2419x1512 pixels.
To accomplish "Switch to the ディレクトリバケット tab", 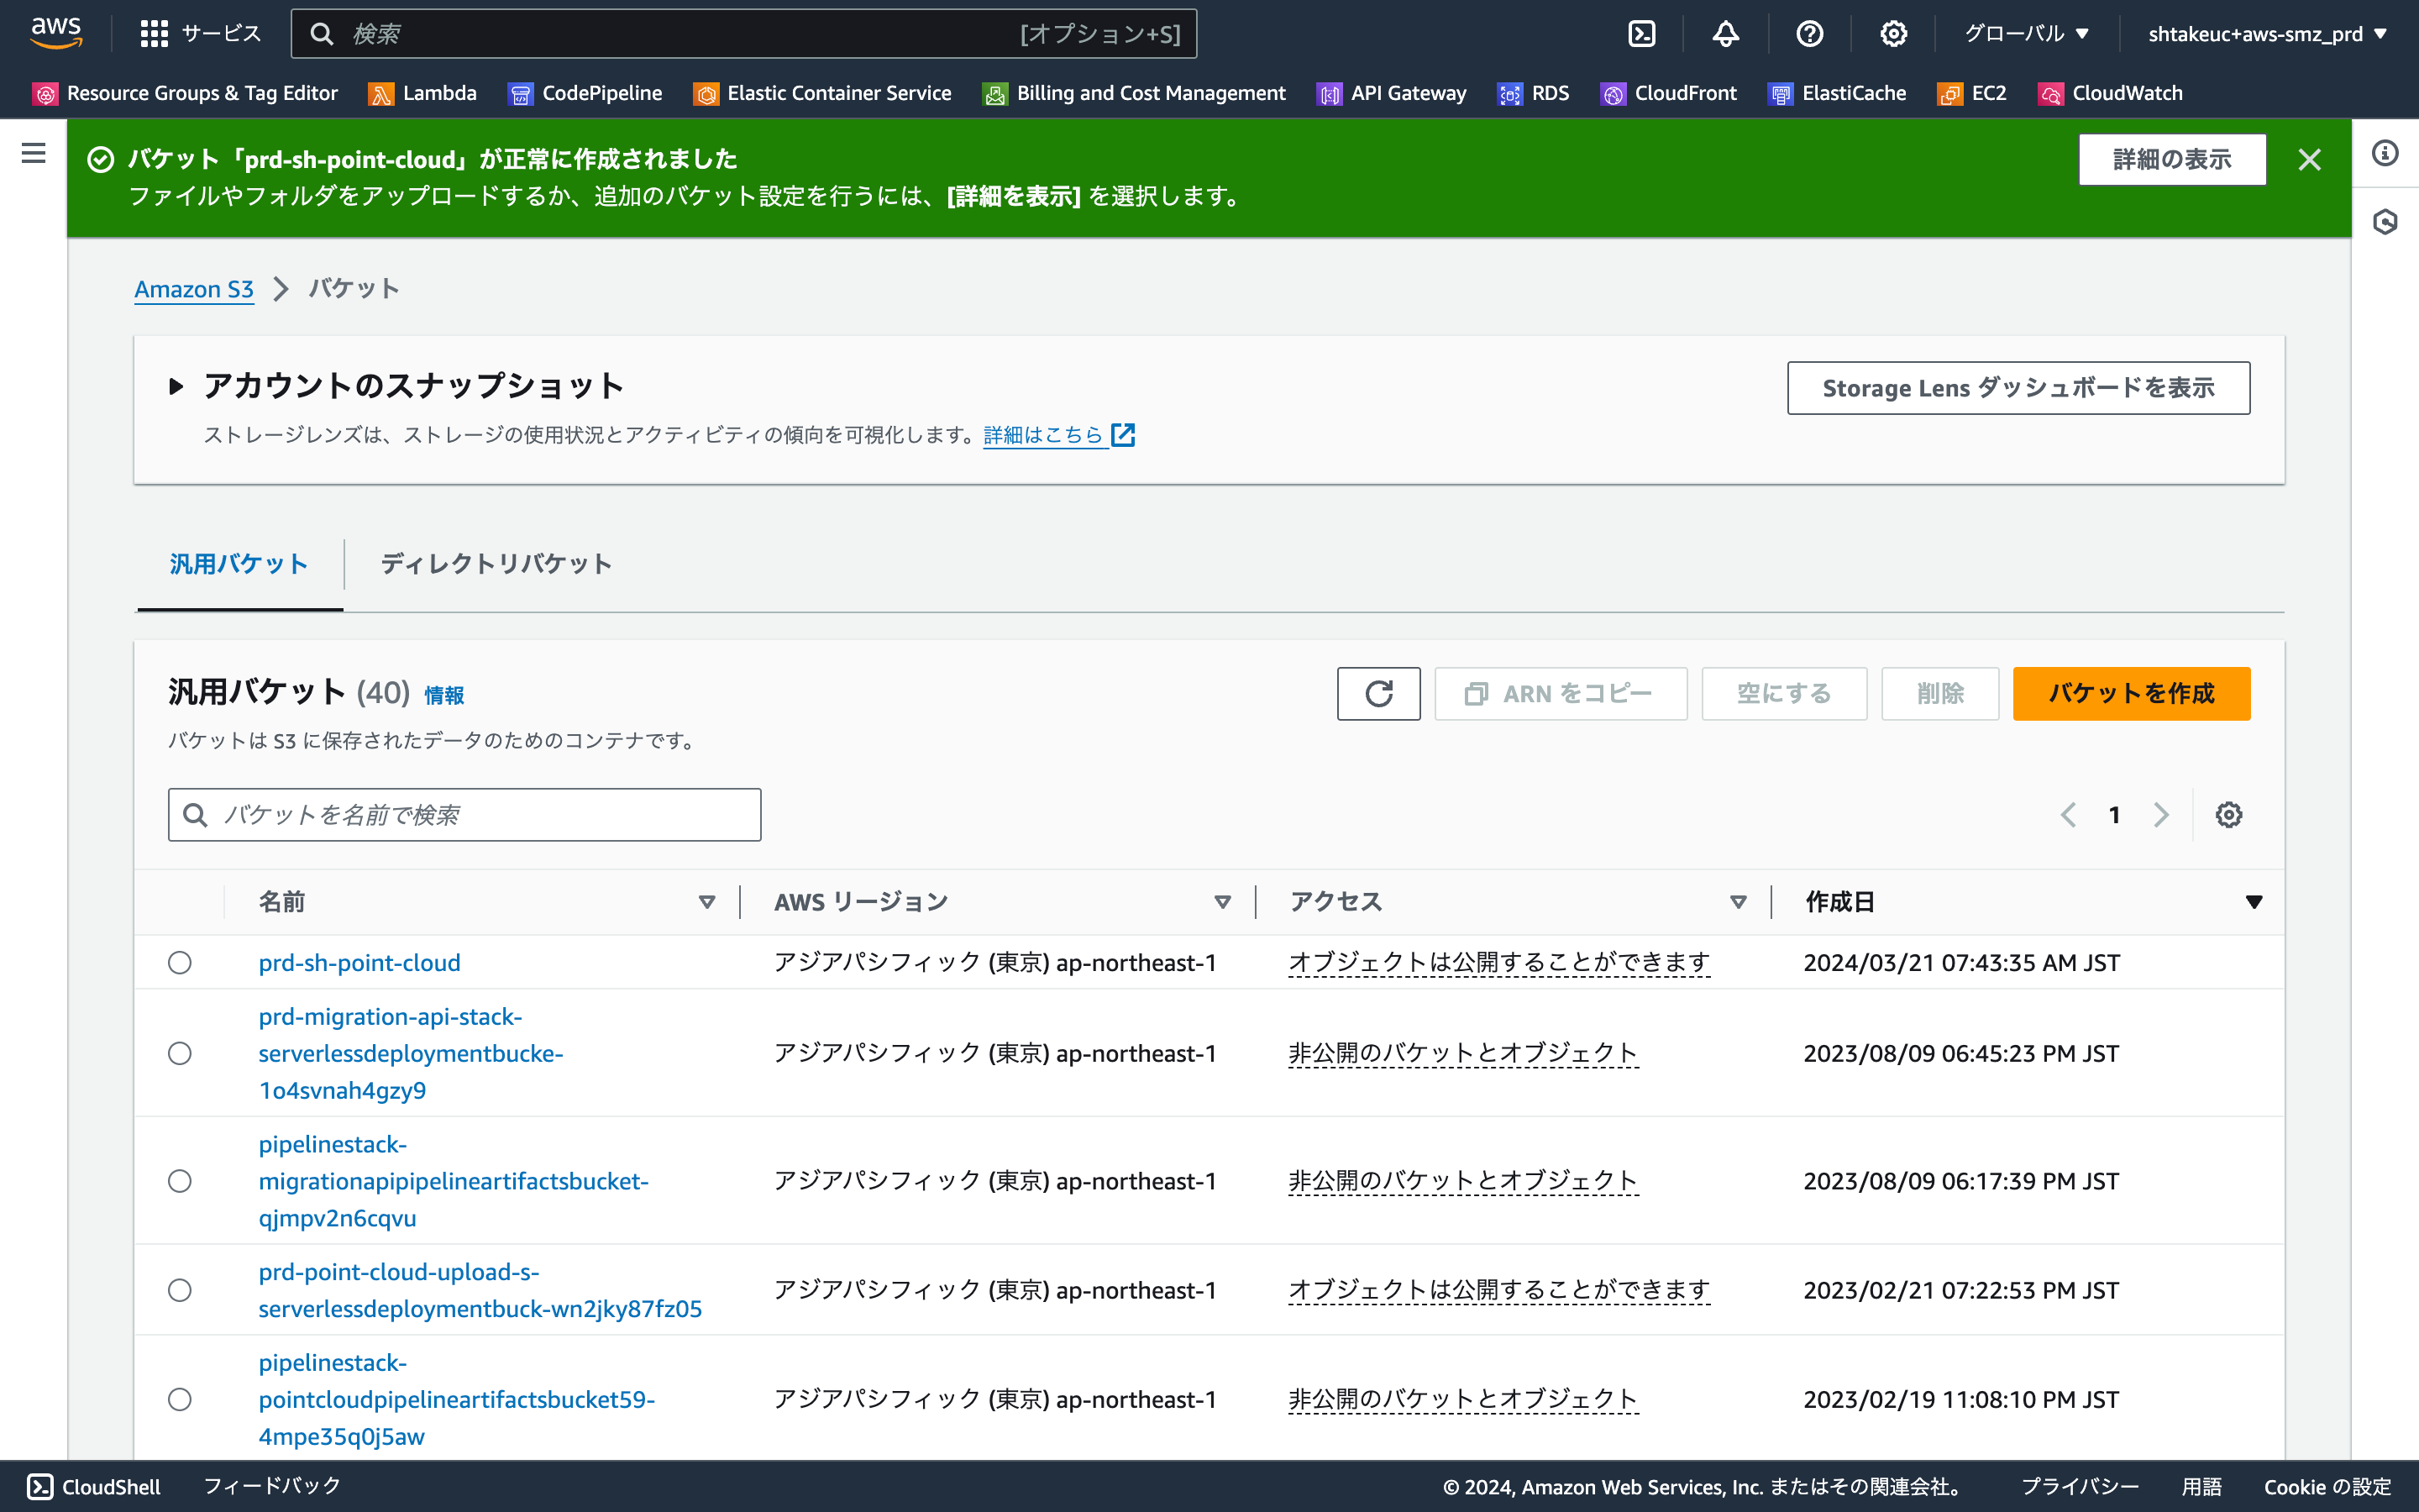I will (x=495, y=563).
